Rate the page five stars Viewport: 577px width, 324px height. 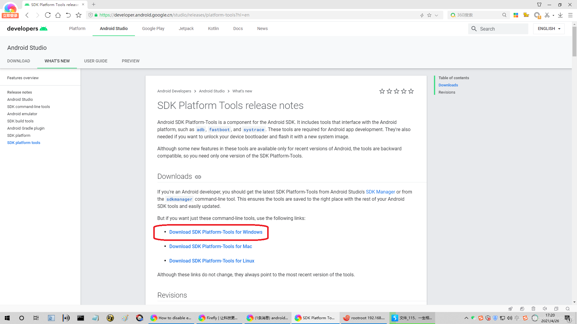[x=411, y=91]
